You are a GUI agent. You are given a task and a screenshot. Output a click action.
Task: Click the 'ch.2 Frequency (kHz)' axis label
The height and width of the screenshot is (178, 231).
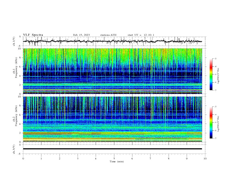[x=15, y=115]
